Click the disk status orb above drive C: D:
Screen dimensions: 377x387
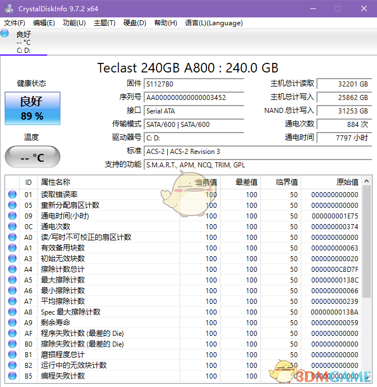(5, 34)
